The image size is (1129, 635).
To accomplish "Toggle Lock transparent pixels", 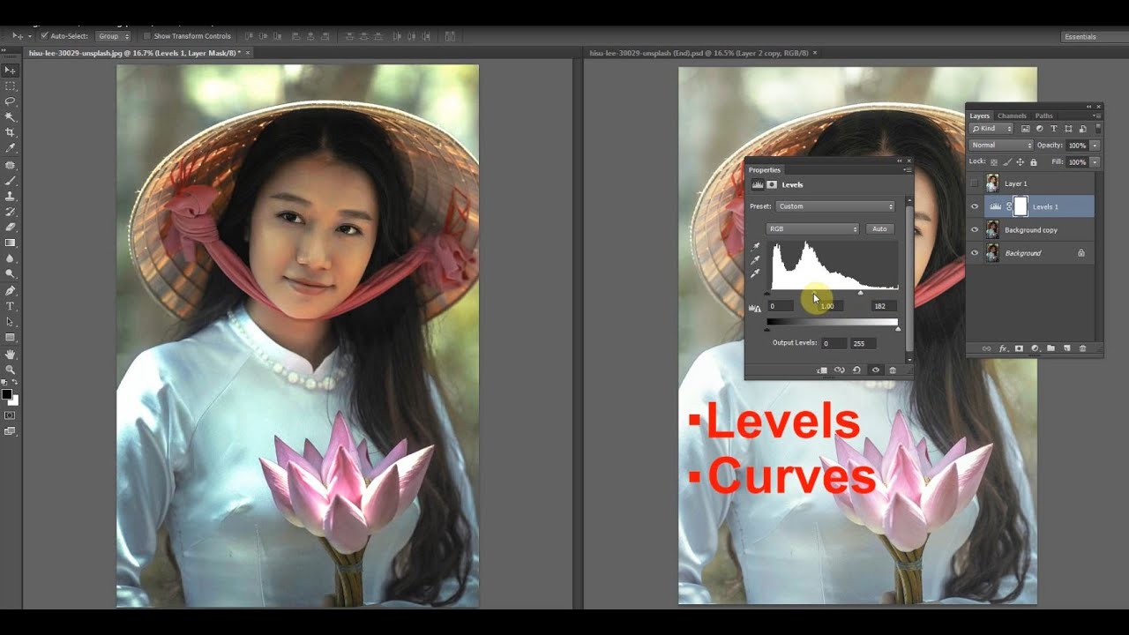I will click(994, 162).
